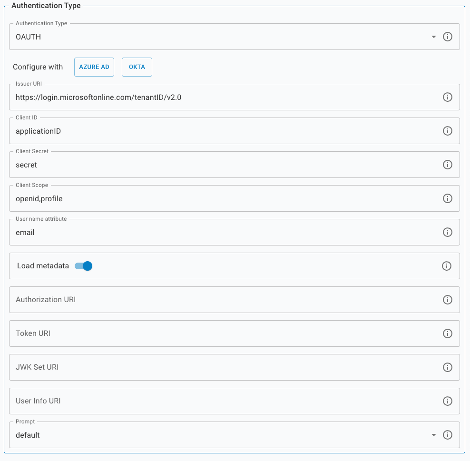Disable the Load metadata toggle
470x461 pixels.
point(83,266)
